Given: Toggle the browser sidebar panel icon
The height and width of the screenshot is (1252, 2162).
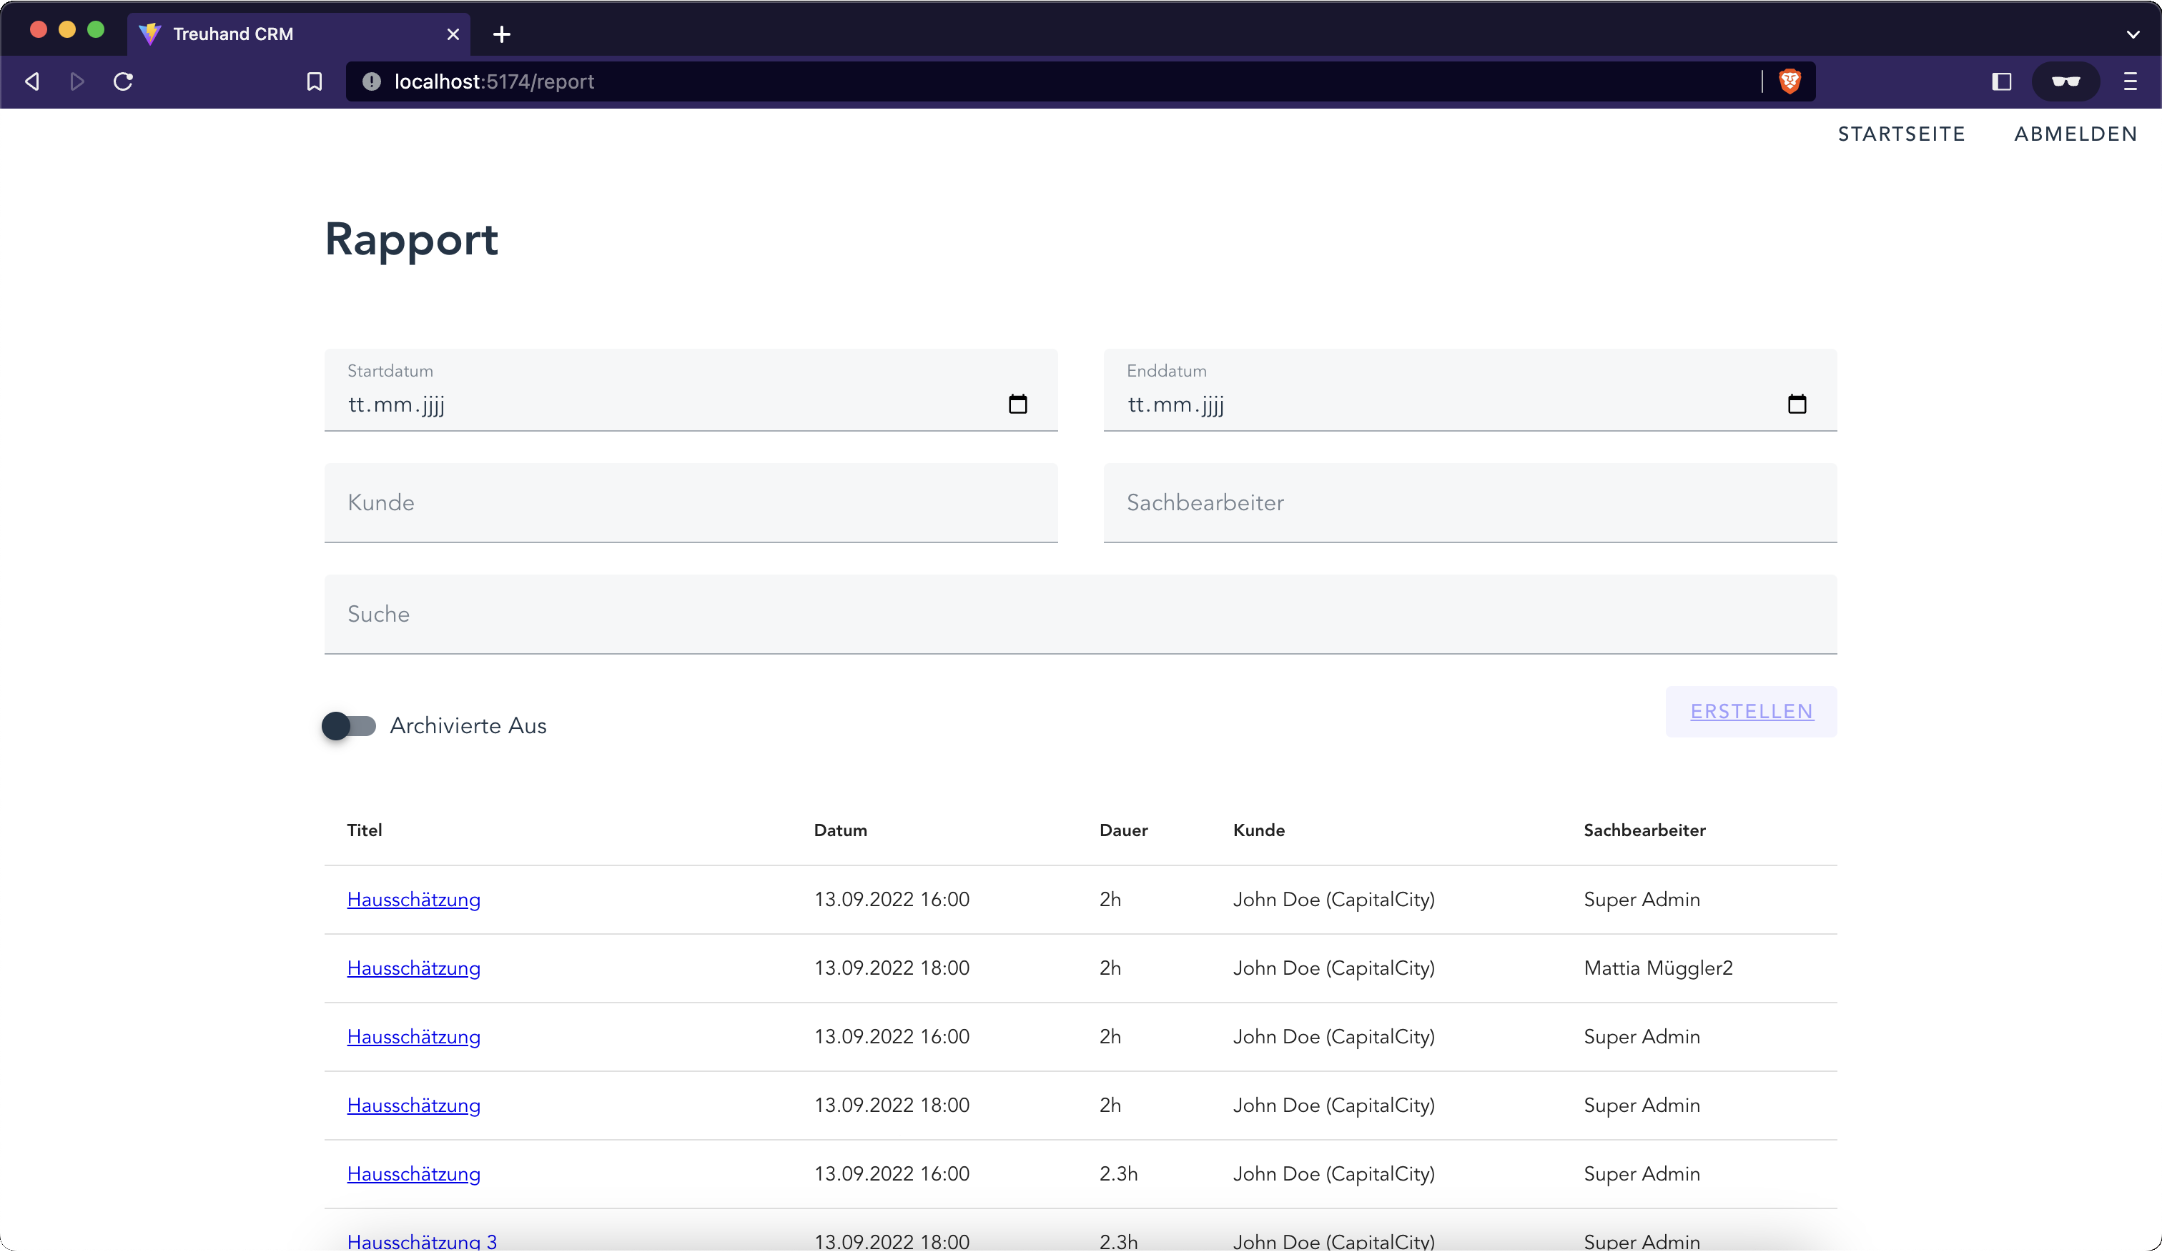Looking at the screenshot, I should click(x=2002, y=81).
